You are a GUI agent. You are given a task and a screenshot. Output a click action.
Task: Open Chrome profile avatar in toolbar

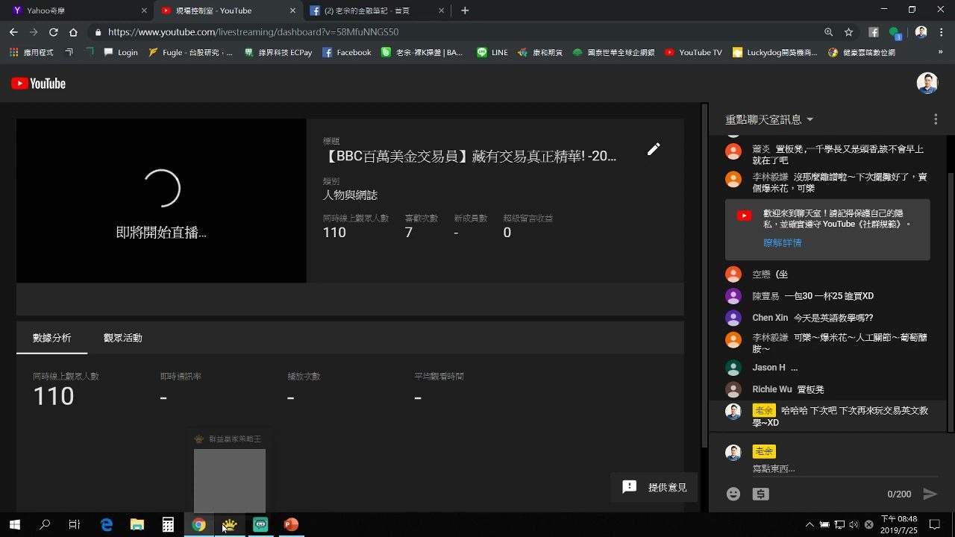[x=921, y=32]
